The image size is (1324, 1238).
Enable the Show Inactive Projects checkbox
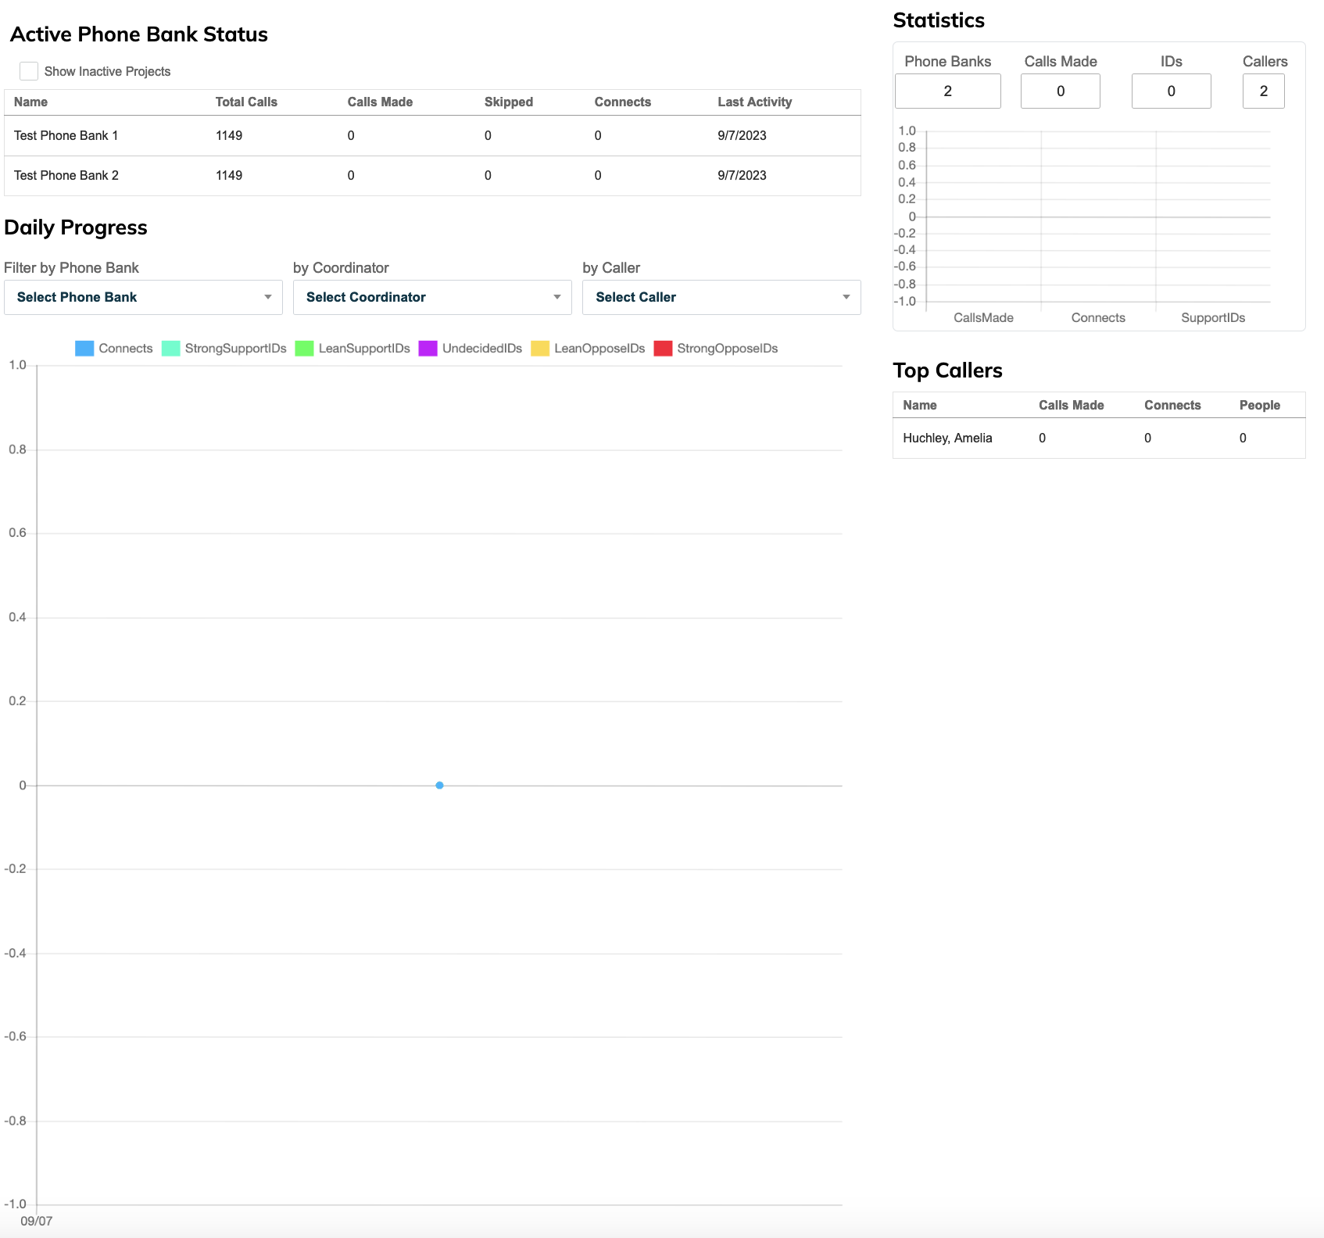[29, 71]
